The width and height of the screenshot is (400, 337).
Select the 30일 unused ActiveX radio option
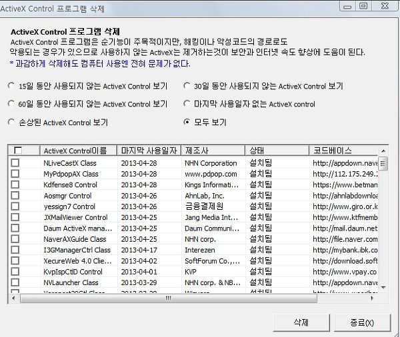click(x=187, y=86)
